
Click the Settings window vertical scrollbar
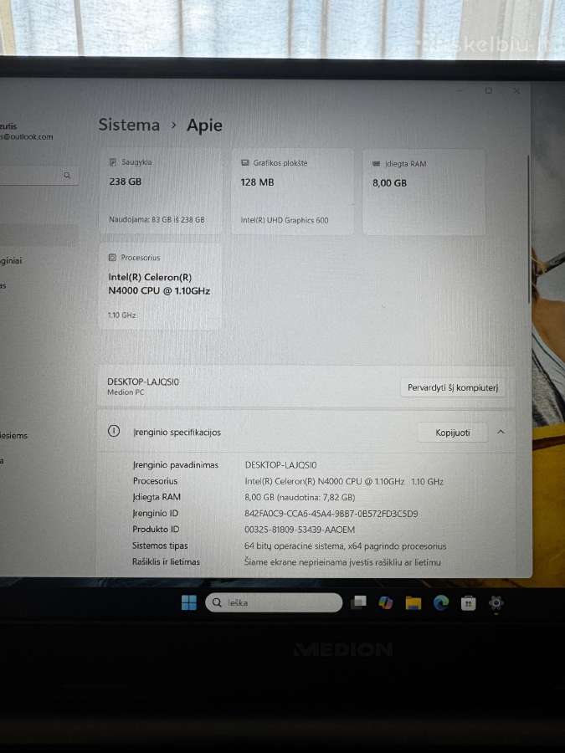tap(529, 228)
